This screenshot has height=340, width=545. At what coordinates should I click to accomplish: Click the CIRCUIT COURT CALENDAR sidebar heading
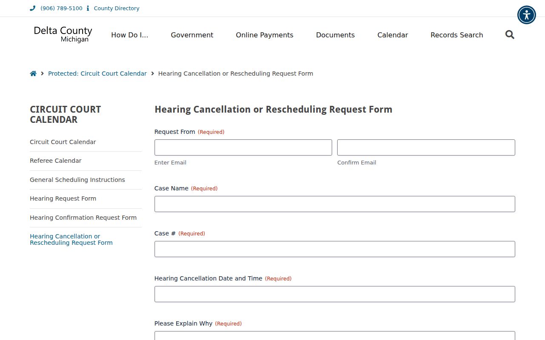coord(66,114)
